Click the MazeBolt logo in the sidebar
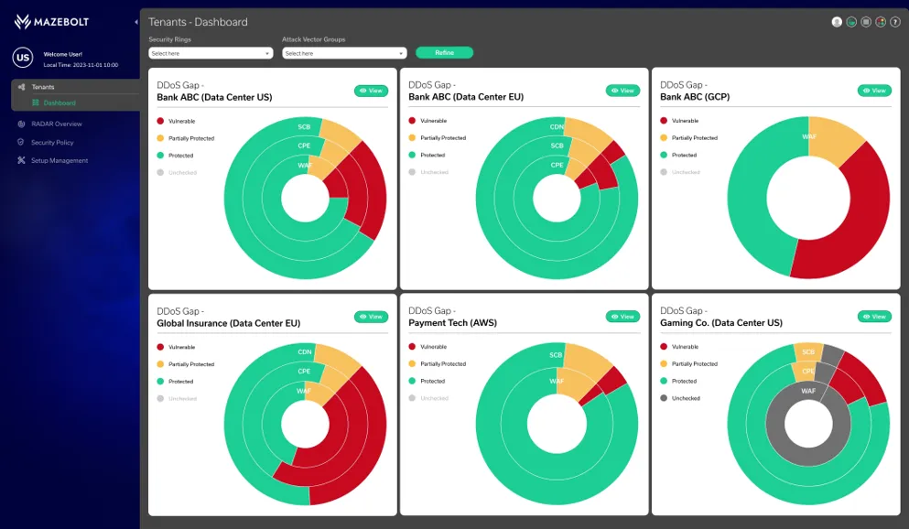 point(51,22)
